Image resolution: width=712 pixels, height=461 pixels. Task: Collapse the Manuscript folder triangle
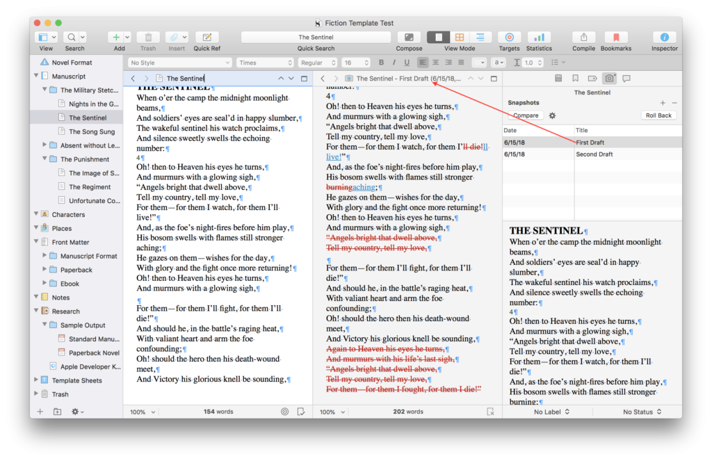36,76
